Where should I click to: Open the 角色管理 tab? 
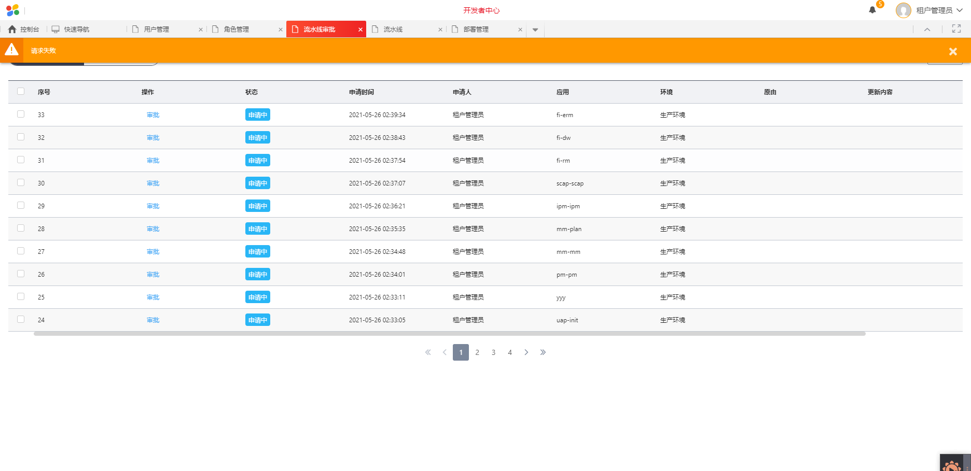pos(237,30)
